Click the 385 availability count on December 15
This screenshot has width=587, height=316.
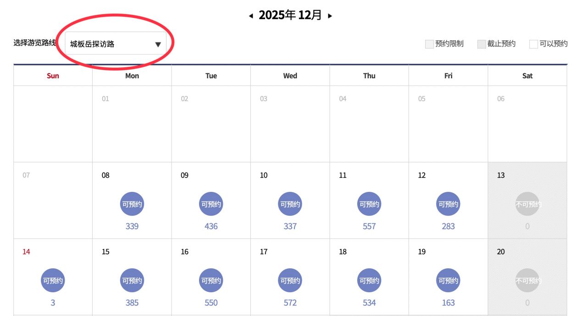(x=132, y=303)
